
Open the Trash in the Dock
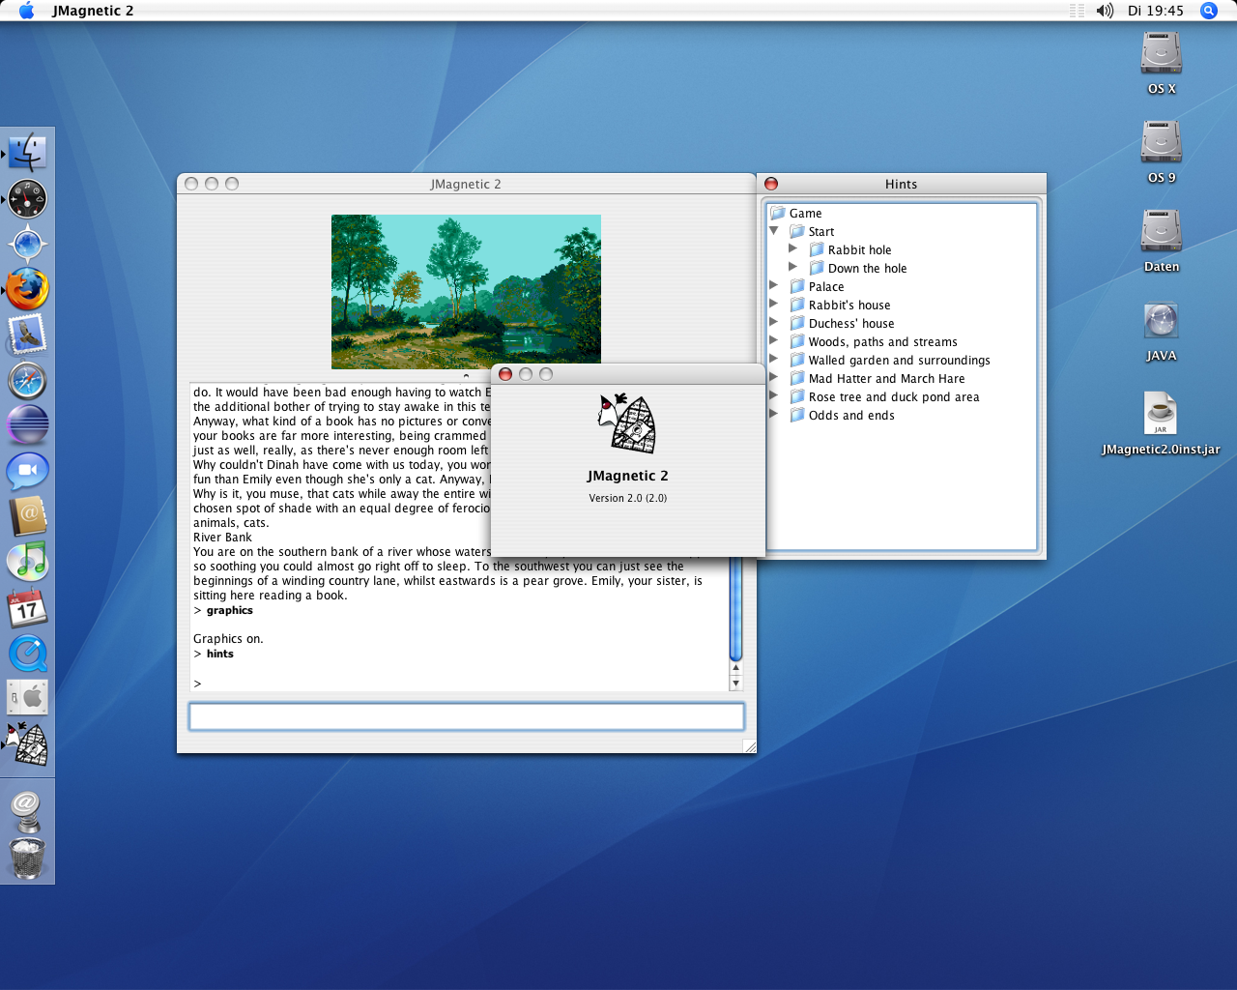pos(27,858)
